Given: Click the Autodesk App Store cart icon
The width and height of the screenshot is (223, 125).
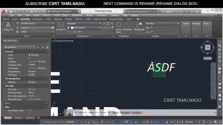Looking at the screenshot, I should pyautogui.click(x=185, y=11).
